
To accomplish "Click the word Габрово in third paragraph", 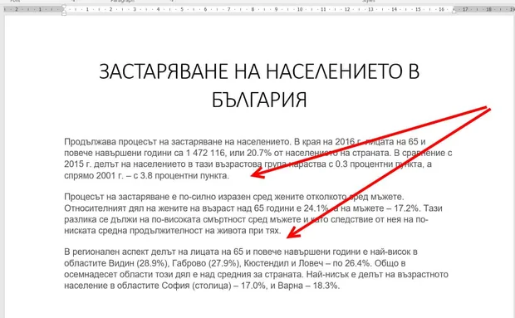I will (x=189, y=263).
